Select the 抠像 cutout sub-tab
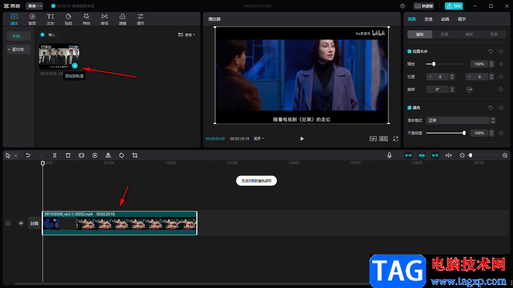 (445, 34)
